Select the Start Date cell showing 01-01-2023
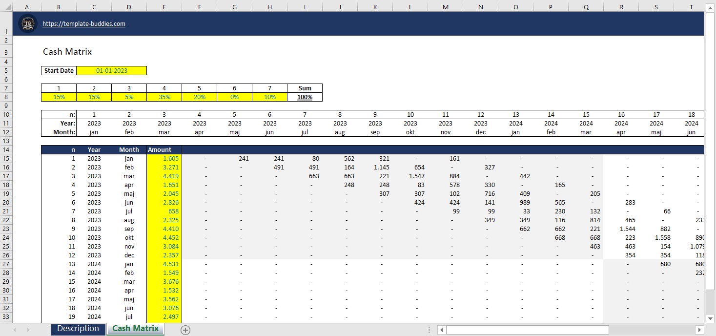 (x=112, y=70)
